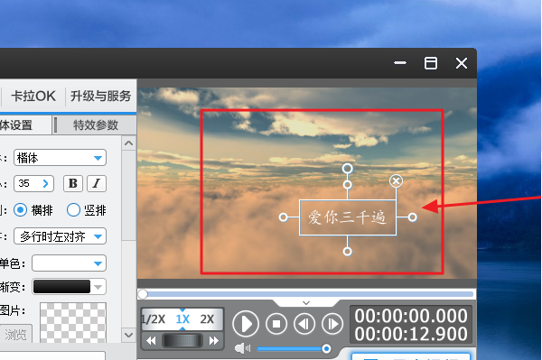The height and width of the screenshot is (360, 542).
Task: Select 横排 horizontal layout radio
Action: tap(21, 210)
